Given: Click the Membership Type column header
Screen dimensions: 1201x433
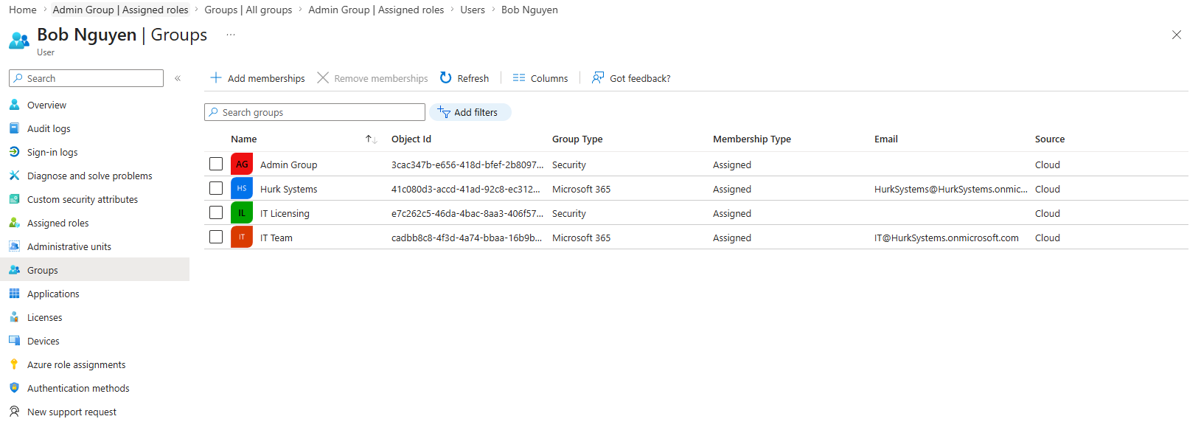Looking at the screenshot, I should coord(752,139).
